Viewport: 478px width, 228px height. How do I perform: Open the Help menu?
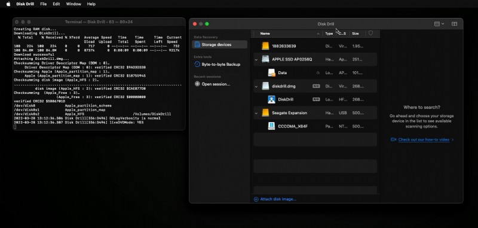pyautogui.click(x=91, y=4)
